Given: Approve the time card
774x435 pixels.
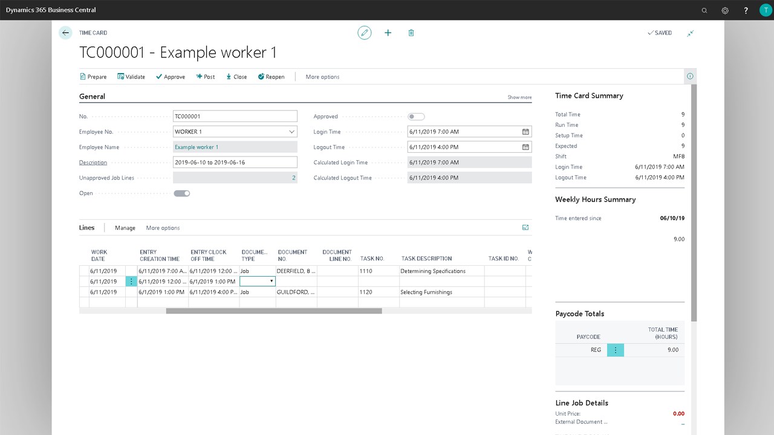Looking at the screenshot, I should [x=171, y=77].
